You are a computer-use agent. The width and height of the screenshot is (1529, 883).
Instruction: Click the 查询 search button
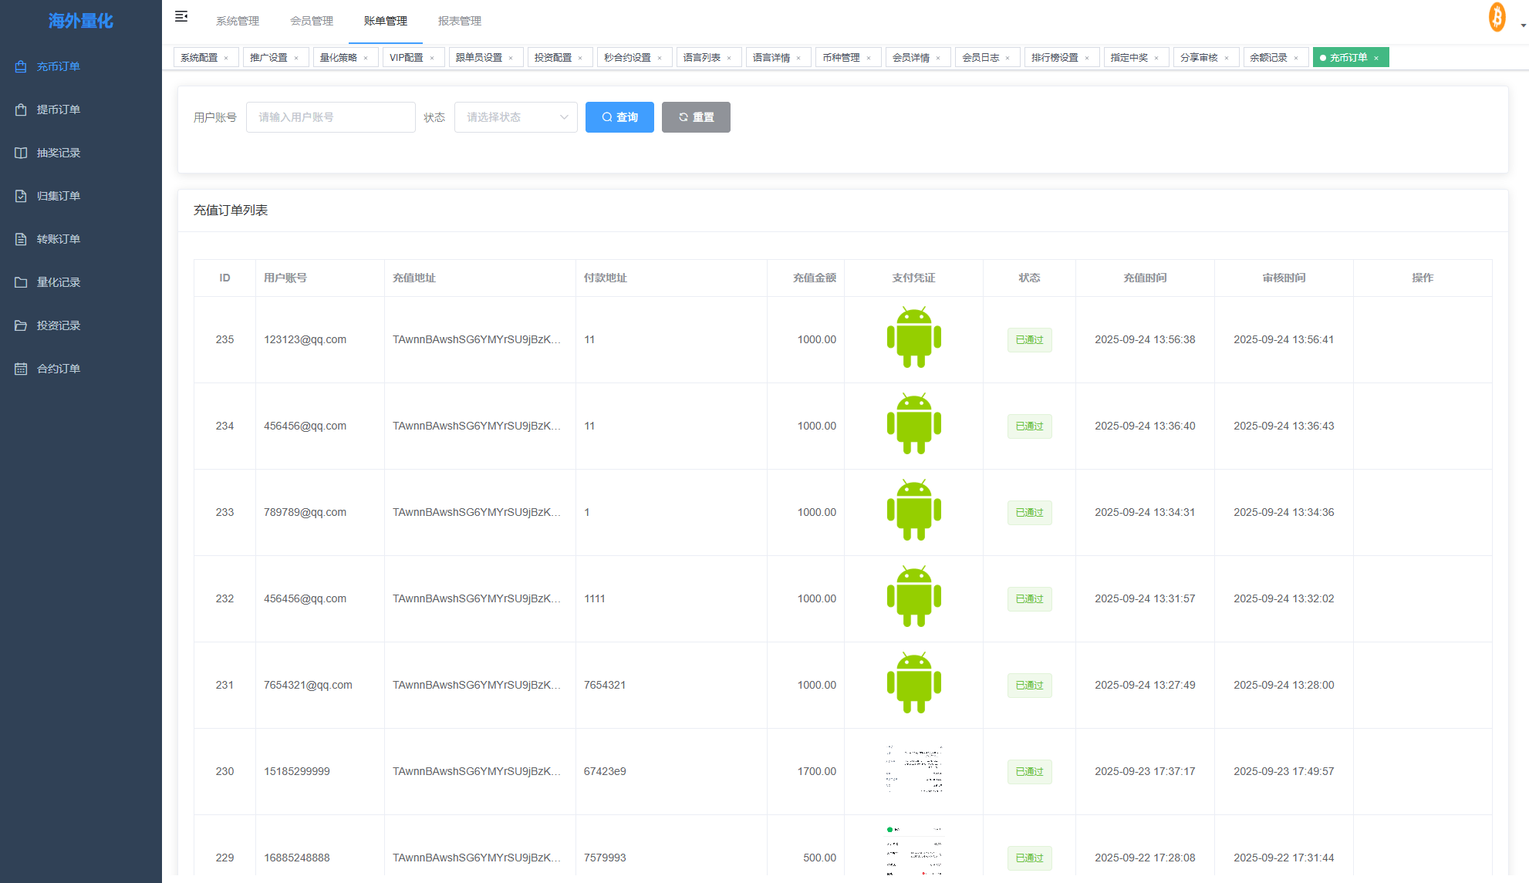tap(619, 117)
